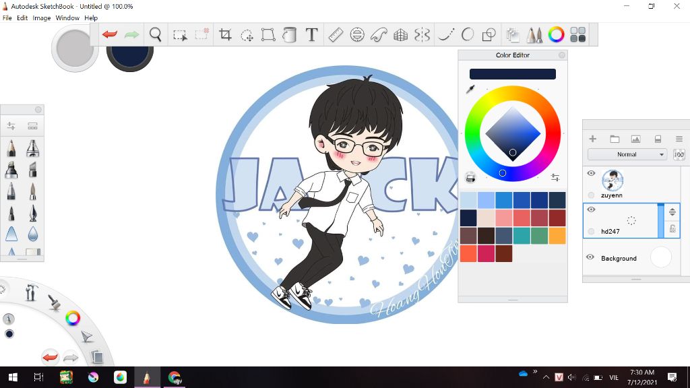The height and width of the screenshot is (388, 690).
Task: Pick the light blue swatch in palette
Action: click(468, 200)
